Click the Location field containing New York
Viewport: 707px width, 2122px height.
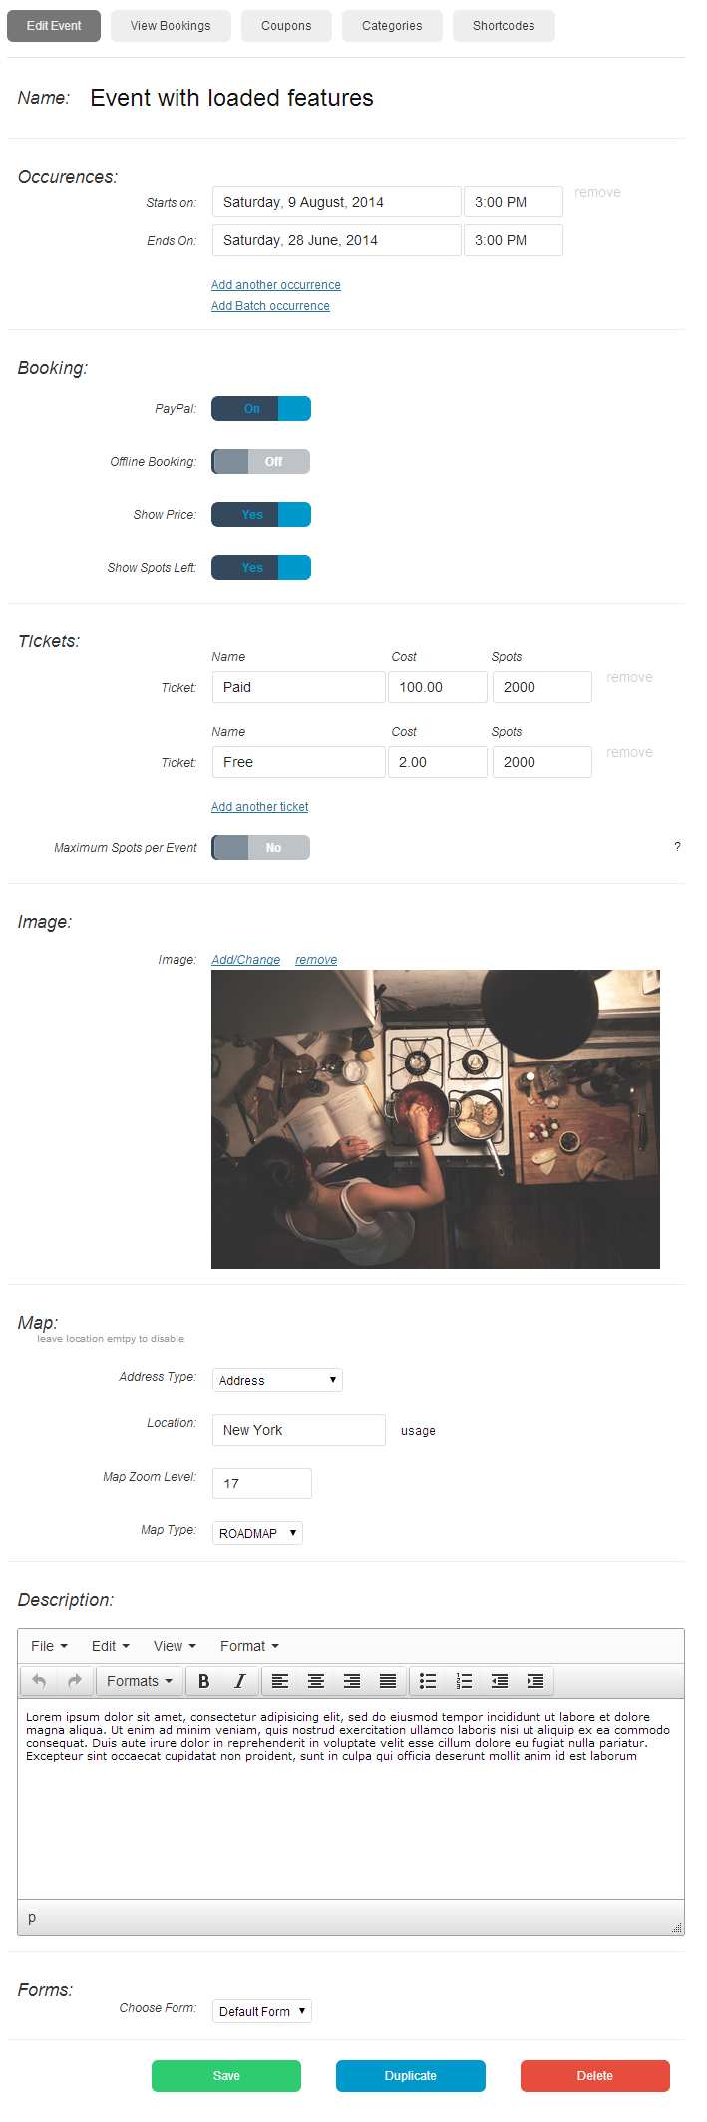pos(299,1430)
